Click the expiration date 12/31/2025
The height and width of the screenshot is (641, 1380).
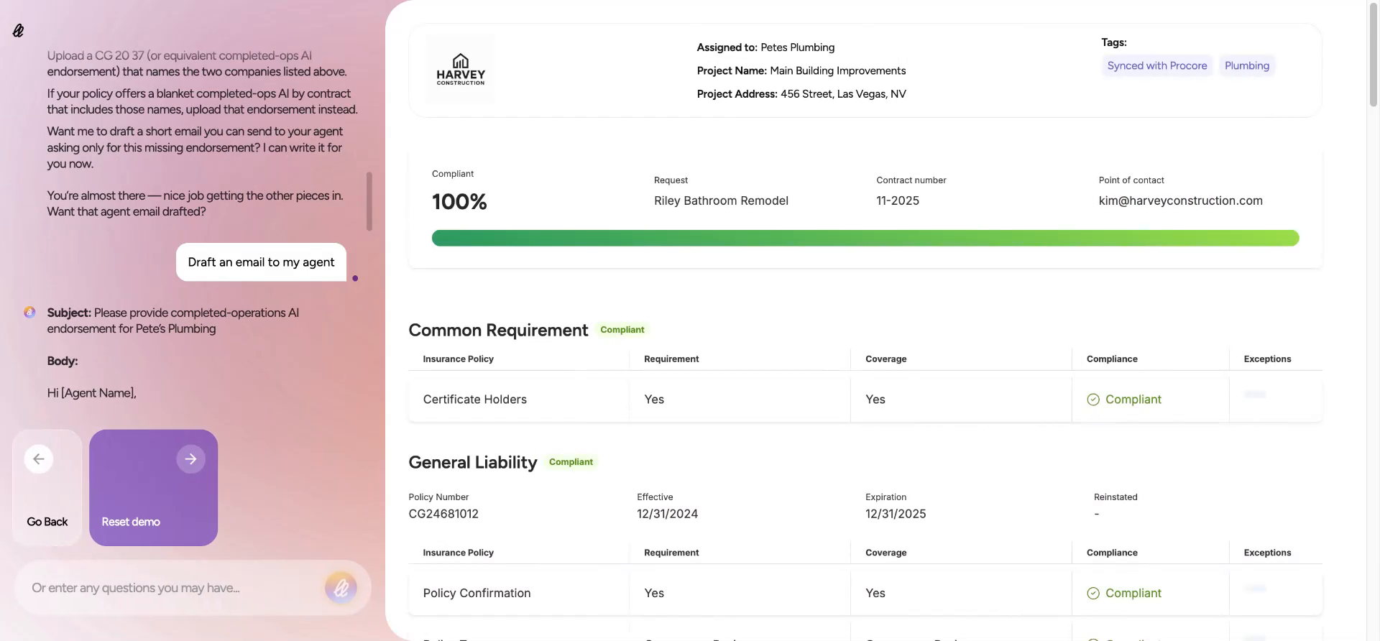896,514
